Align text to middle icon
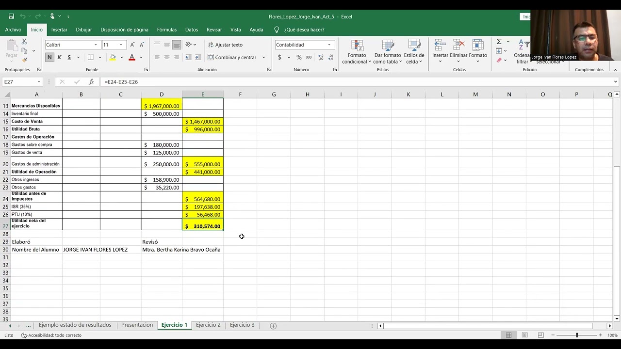 [167, 45]
